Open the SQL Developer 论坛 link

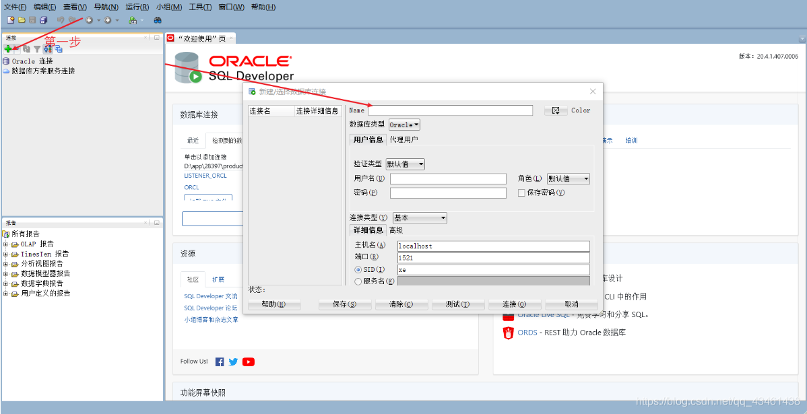coord(210,307)
